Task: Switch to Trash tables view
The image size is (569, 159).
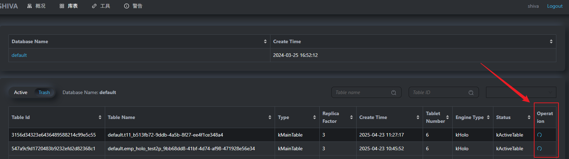Action: [x=44, y=92]
